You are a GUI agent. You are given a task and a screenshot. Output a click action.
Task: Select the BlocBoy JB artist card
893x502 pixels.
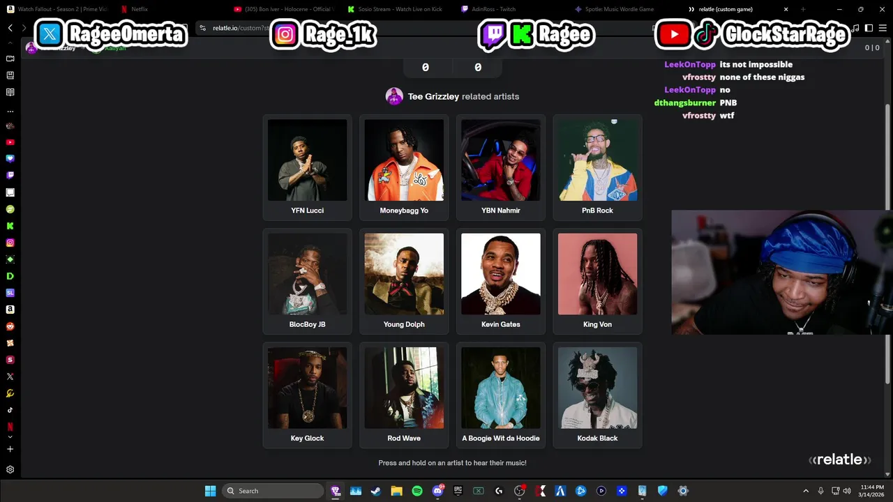click(x=307, y=281)
